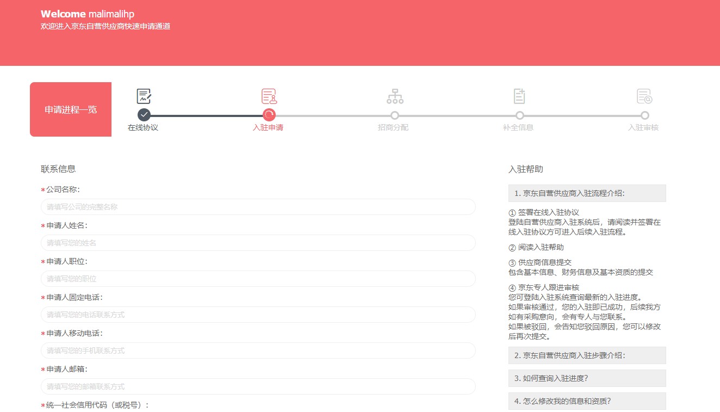This screenshot has width=720, height=412.
Task: Click the 入驻申请 form stamp icon
Action: click(x=269, y=96)
